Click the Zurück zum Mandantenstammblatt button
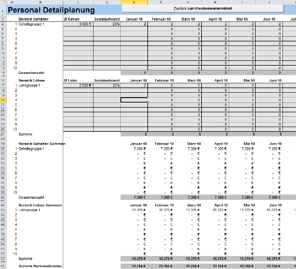Screen dimensions: 296x269 (x=203, y=9)
